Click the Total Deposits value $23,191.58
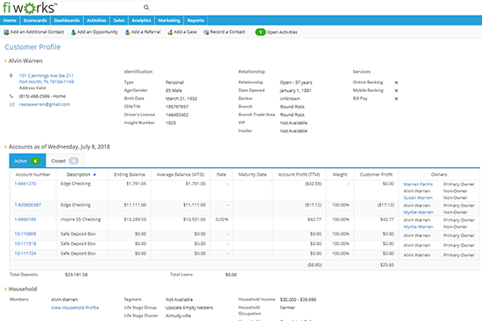482x321 pixels. 76,275
